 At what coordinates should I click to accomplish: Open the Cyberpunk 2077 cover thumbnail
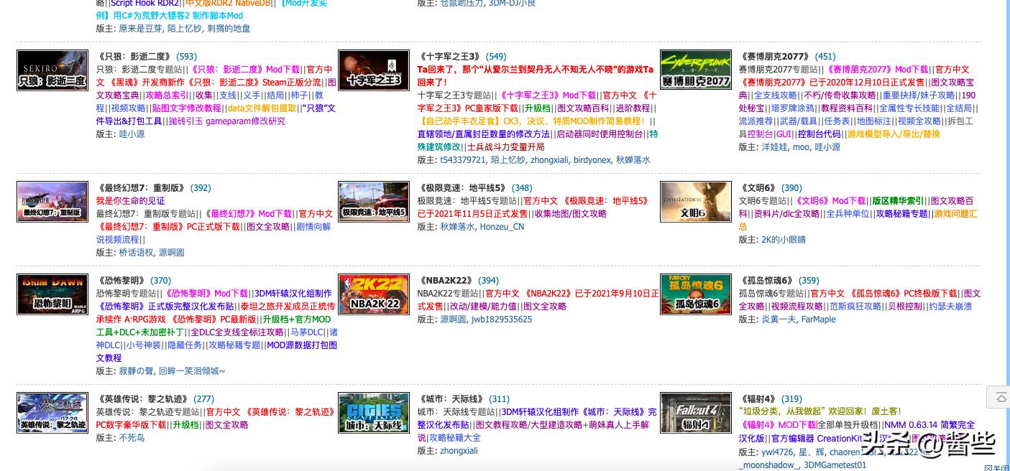695,70
